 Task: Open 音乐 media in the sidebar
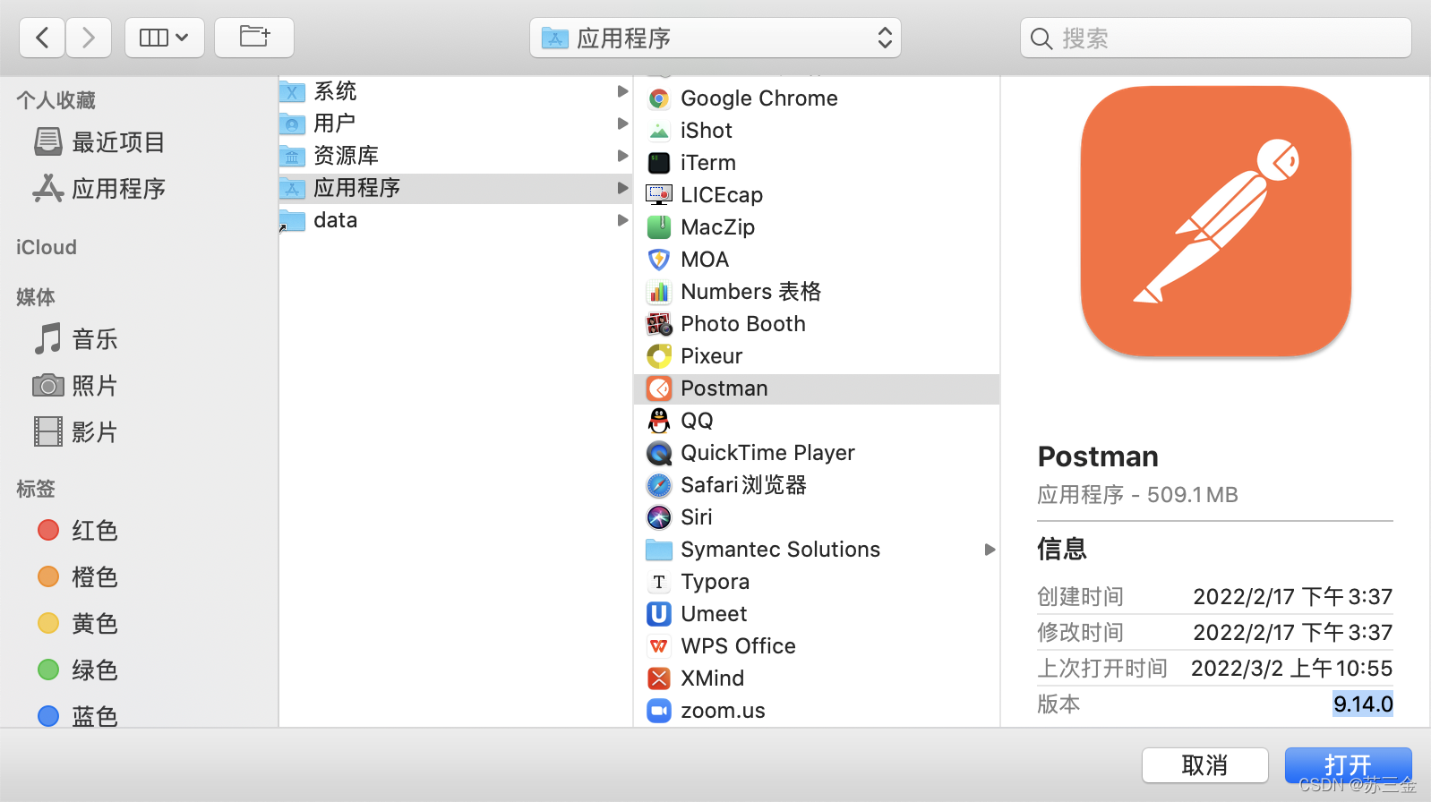[x=76, y=339]
